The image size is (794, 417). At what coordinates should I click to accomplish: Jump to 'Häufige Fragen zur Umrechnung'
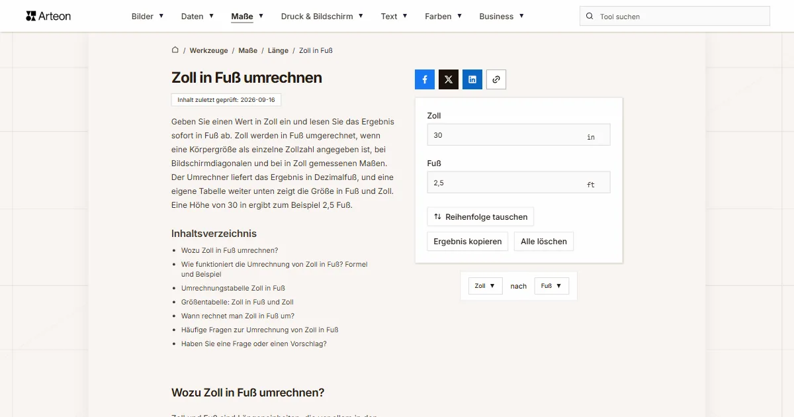click(260, 330)
